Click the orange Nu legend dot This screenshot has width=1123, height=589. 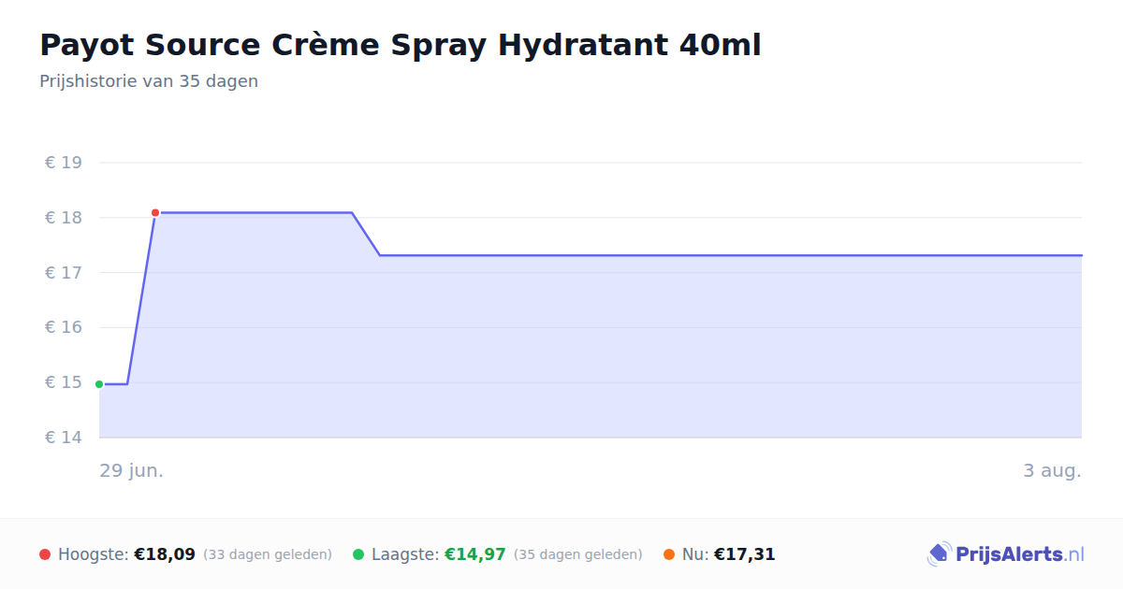669,555
